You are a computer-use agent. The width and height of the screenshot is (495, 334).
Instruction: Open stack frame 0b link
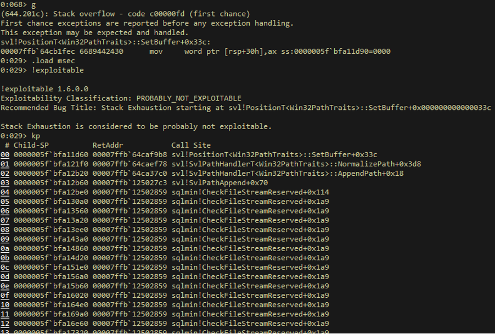pyautogui.click(x=5, y=258)
